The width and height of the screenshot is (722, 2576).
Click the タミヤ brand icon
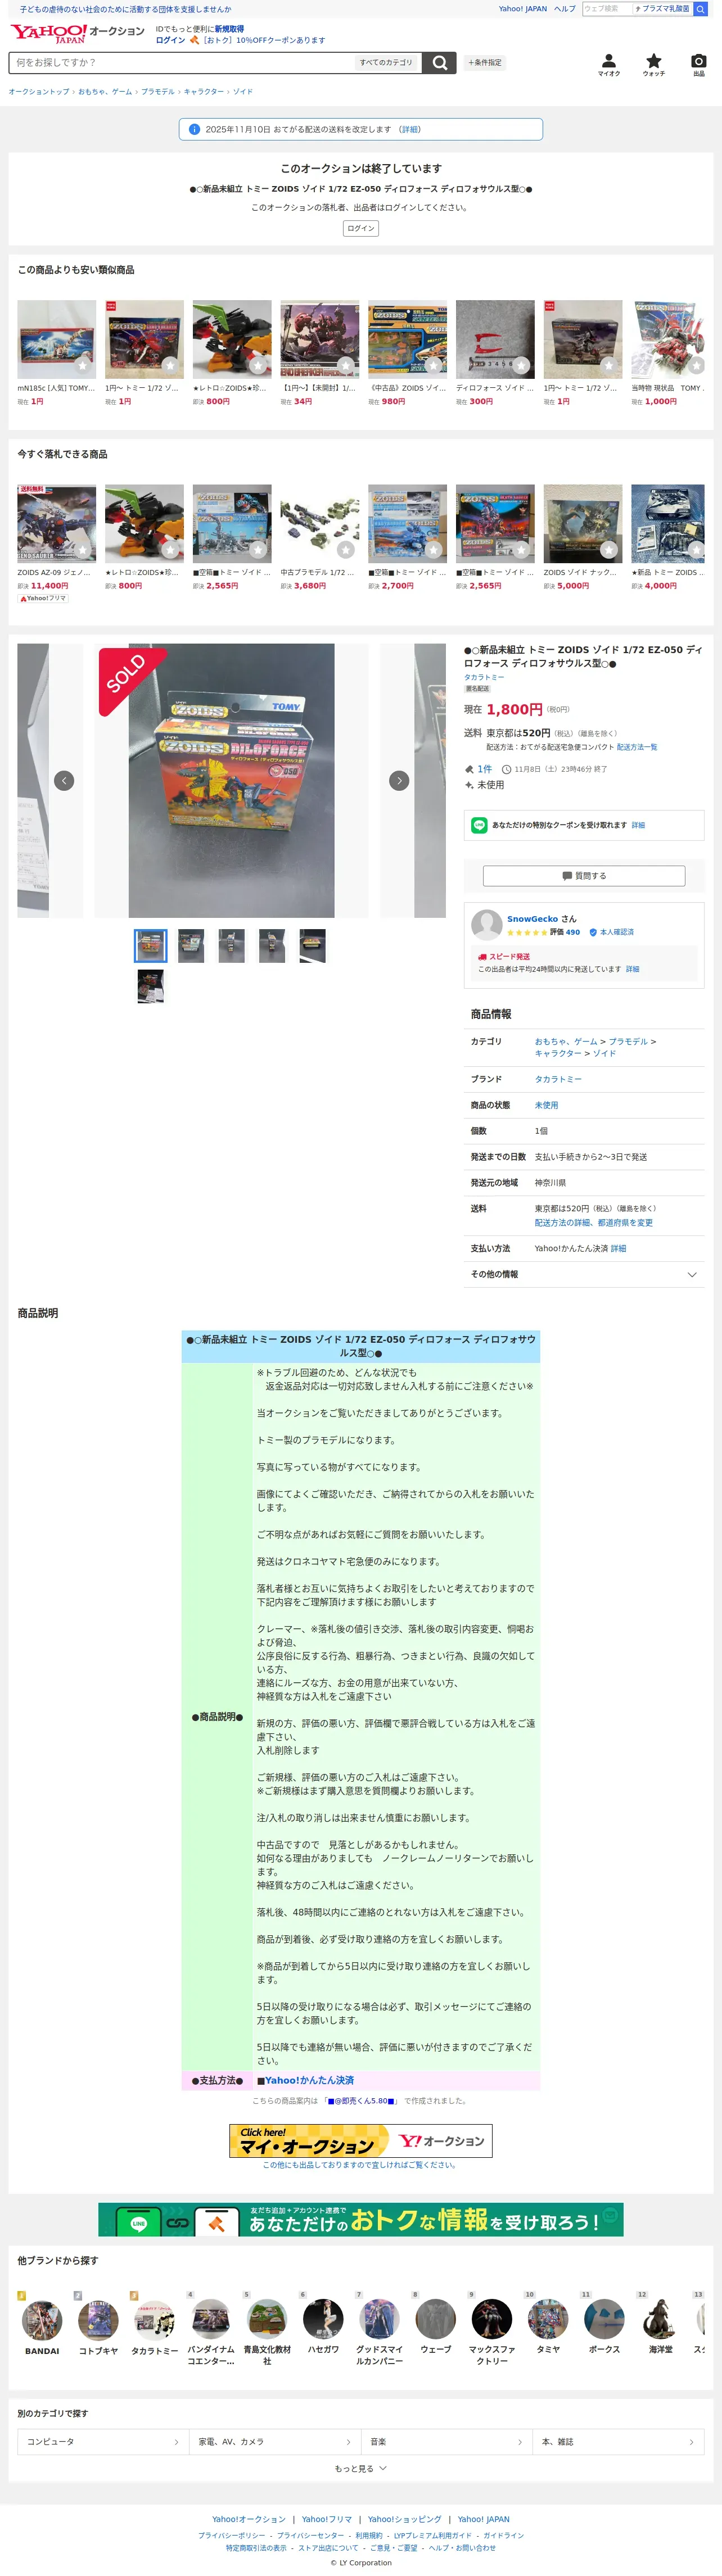[548, 2319]
